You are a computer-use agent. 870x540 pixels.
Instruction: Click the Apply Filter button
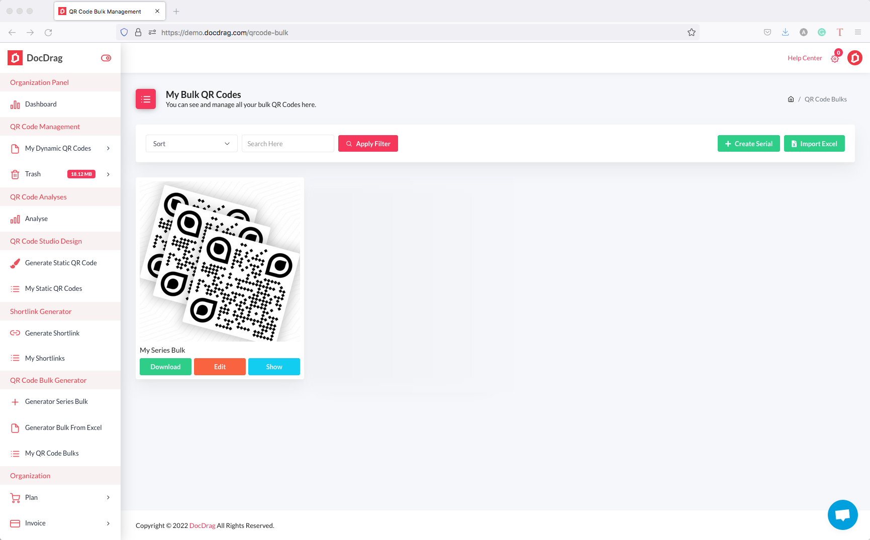pyautogui.click(x=368, y=144)
